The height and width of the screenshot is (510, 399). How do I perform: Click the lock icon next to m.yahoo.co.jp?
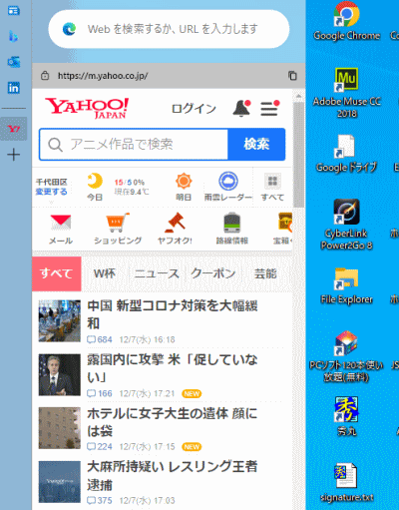click(45, 76)
